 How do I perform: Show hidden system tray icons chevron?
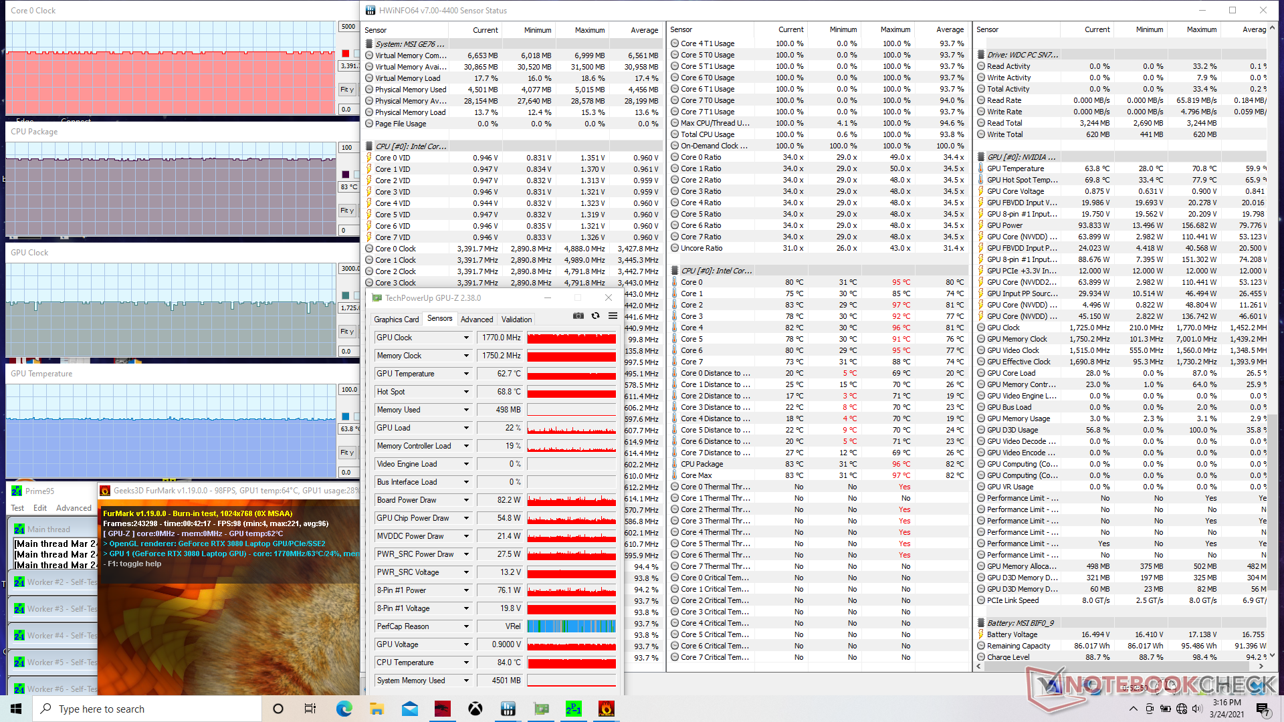tap(1133, 709)
